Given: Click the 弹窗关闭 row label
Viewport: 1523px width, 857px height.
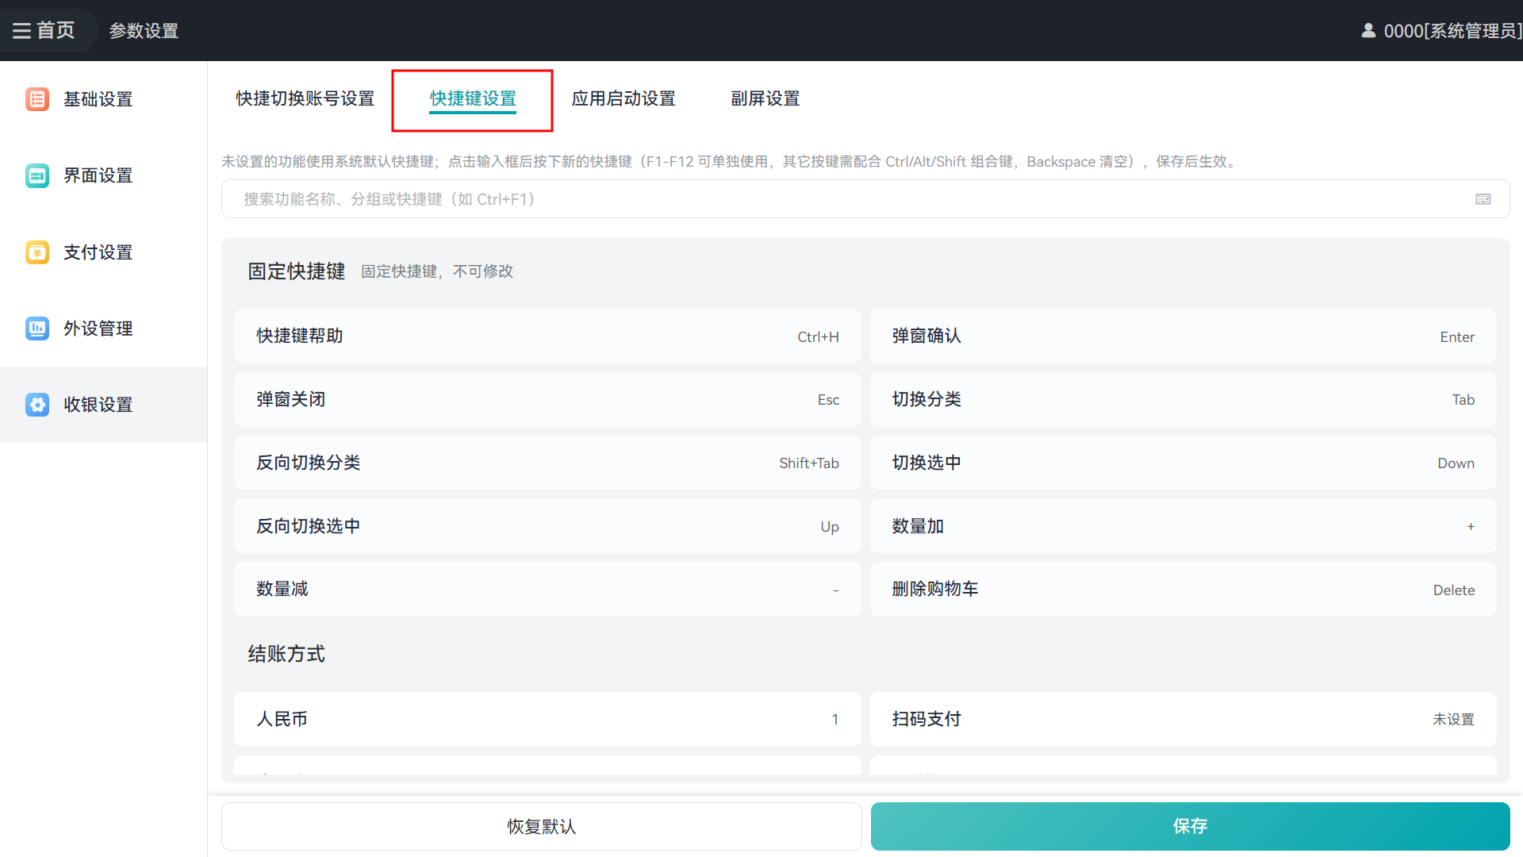Looking at the screenshot, I should pyautogui.click(x=291, y=399).
